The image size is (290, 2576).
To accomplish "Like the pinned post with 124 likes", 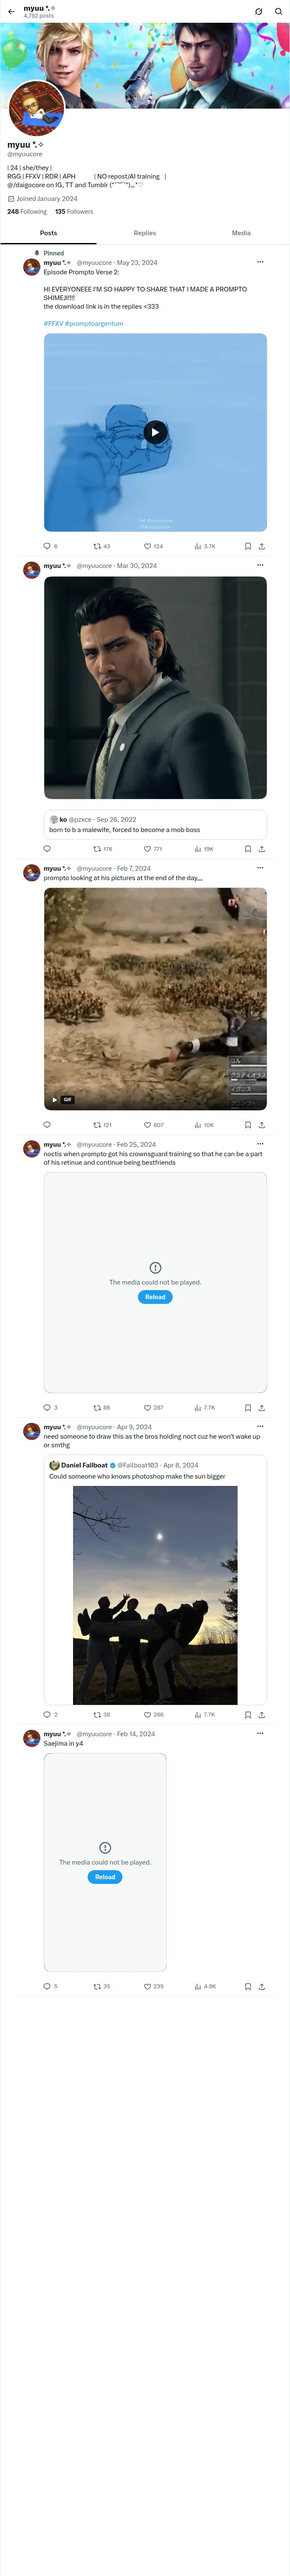I will click(153, 546).
